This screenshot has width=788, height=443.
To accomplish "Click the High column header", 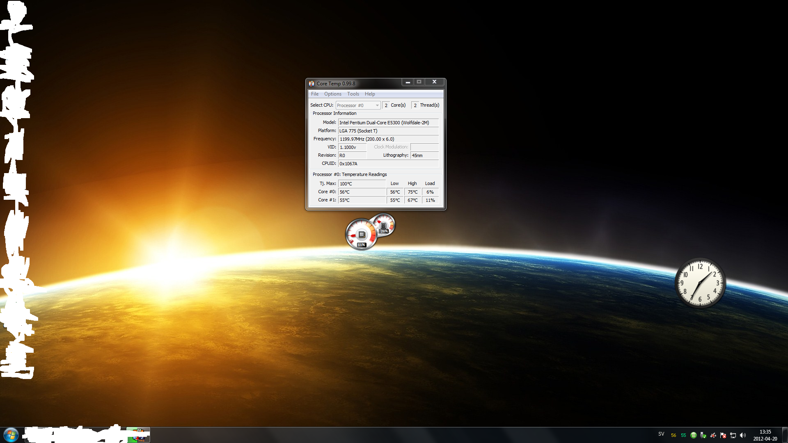I will click(412, 183).
